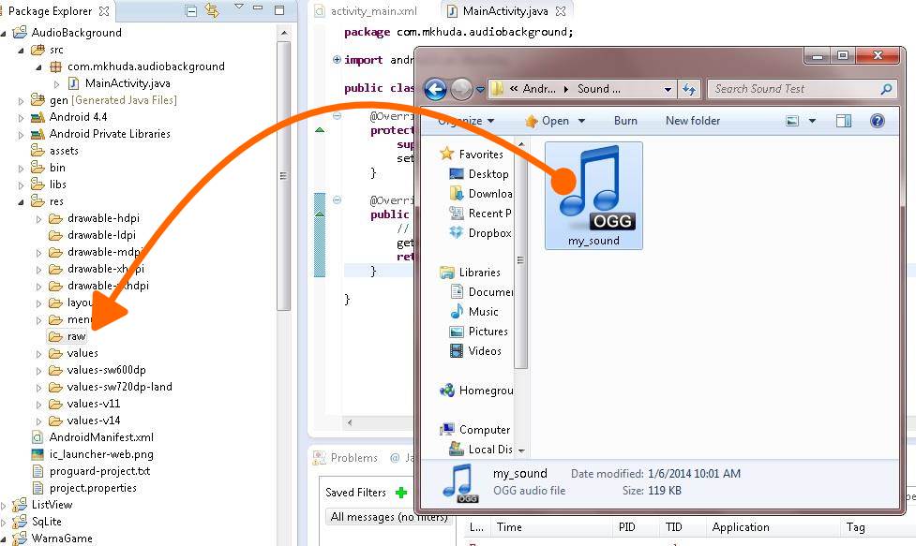
Task: Click the New folder button
Action: (692, 120)
